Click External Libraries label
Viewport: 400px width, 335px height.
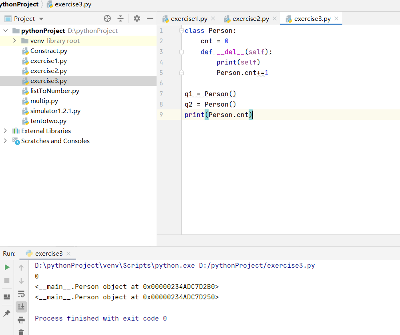(46, 131)
